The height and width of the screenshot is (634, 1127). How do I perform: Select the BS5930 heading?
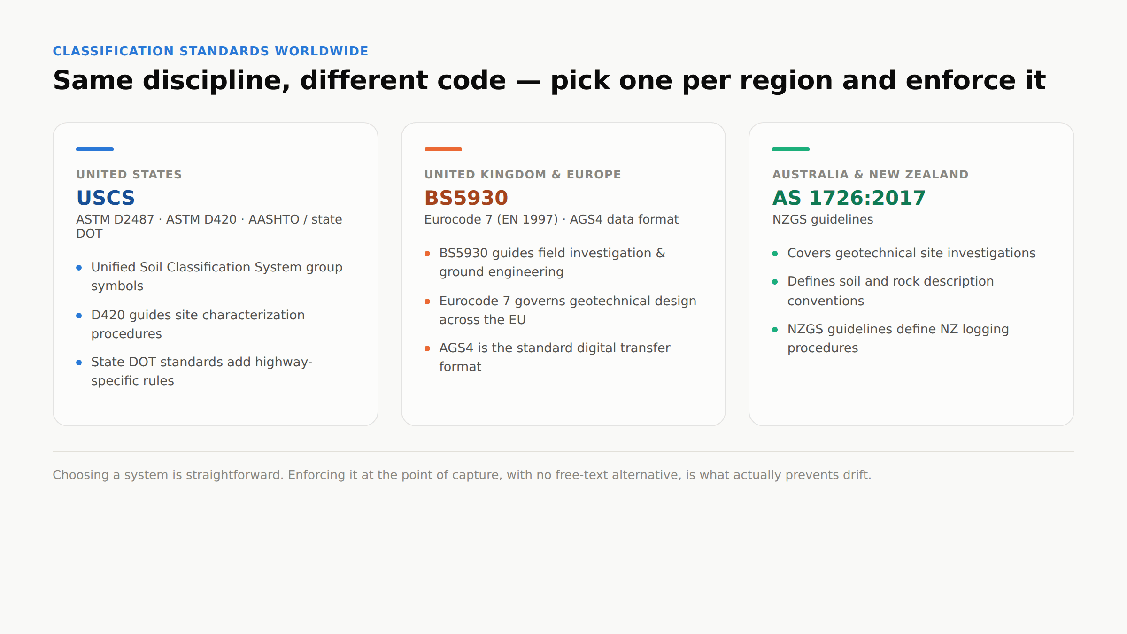tap(466, 198)
